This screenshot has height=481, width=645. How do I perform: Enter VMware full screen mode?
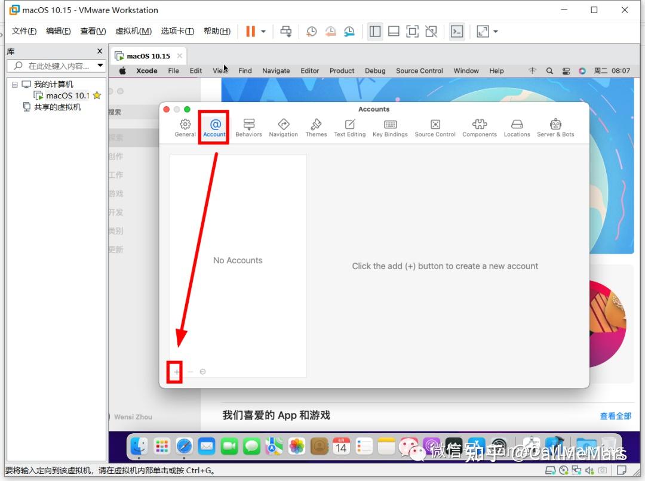pos(412,31)
